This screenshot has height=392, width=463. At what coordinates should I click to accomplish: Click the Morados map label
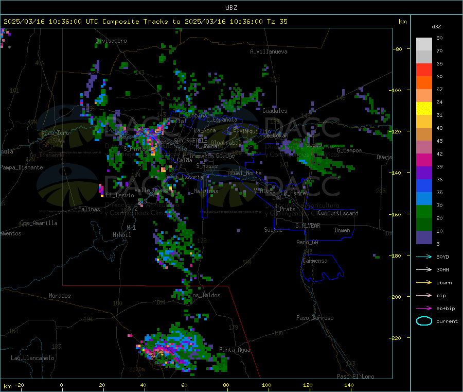tap(60, 296)
